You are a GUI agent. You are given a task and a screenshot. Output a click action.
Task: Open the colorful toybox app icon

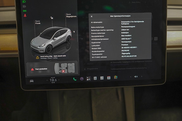(x=116, y=77)
